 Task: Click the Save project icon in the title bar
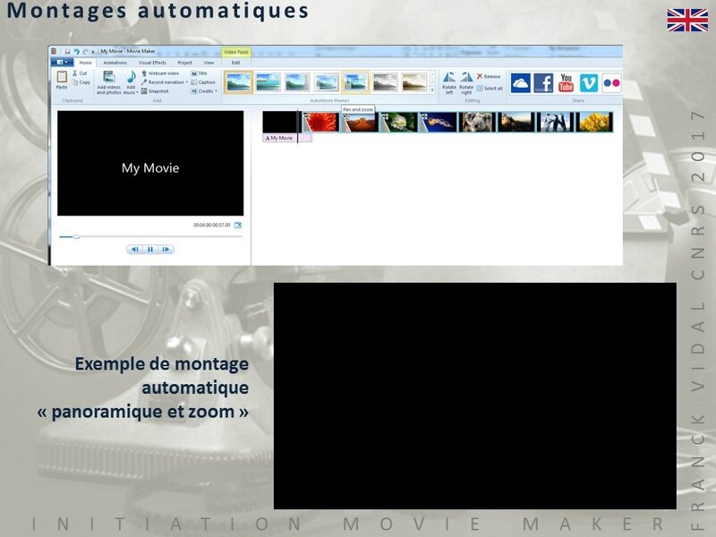tap(67, 52)
